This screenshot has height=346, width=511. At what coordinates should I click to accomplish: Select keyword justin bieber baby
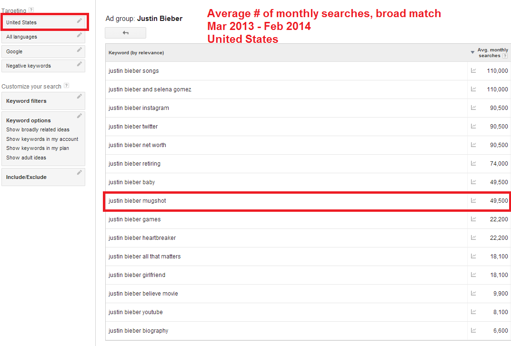[x=131, y=182]
